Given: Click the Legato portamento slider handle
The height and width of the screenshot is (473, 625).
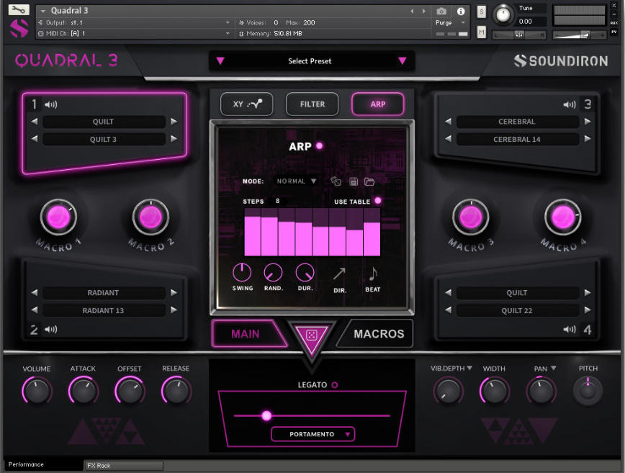Looking at the screenshot, I should 266,416.
